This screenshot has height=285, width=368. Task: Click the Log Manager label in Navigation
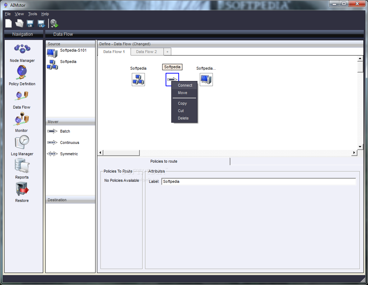click(x=22, y=154)
